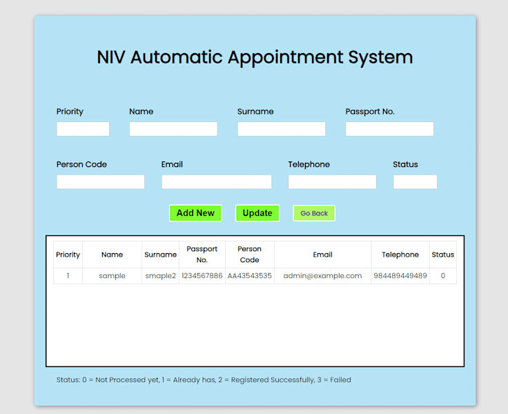This screenshot has width=508, height=414.
Task: Select person code cell 'AA43543535'
Action: pos(249,276)
